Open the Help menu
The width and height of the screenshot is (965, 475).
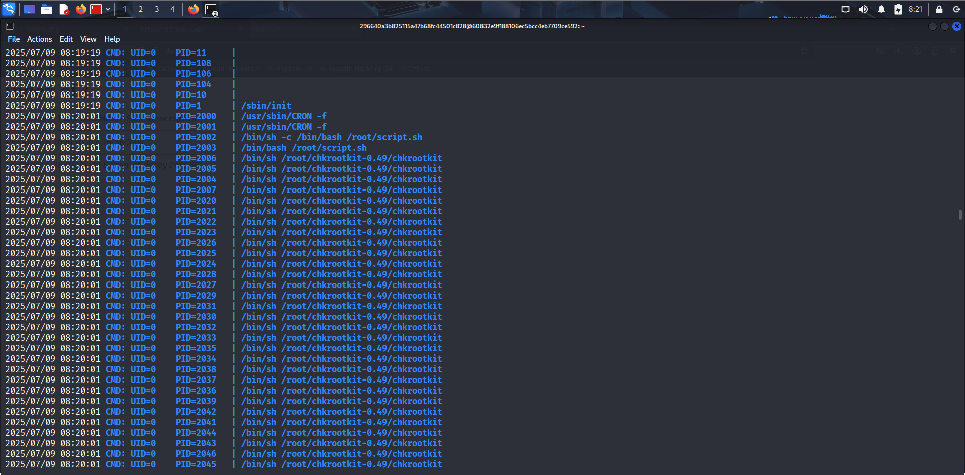pos(112,39)
